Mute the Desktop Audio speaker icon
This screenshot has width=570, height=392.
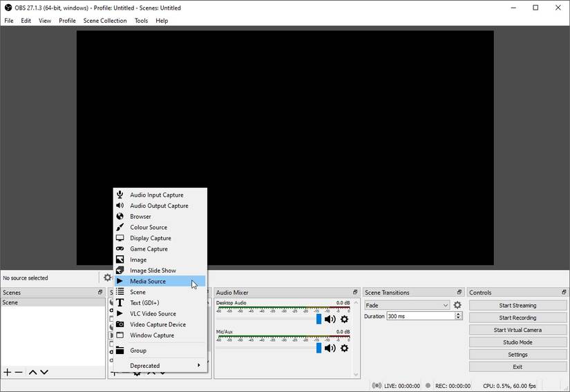coord(330,319)
